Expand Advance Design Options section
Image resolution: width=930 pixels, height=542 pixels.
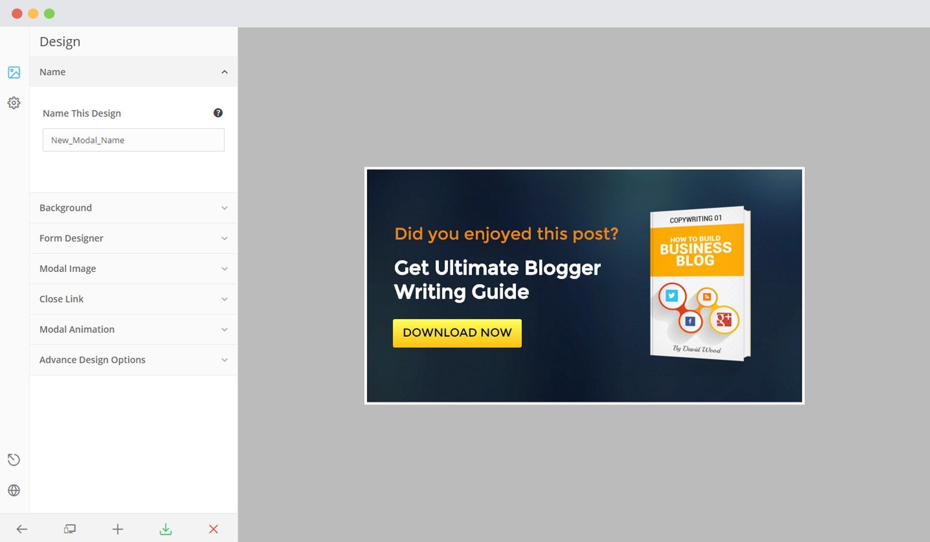tap(134, 360)
